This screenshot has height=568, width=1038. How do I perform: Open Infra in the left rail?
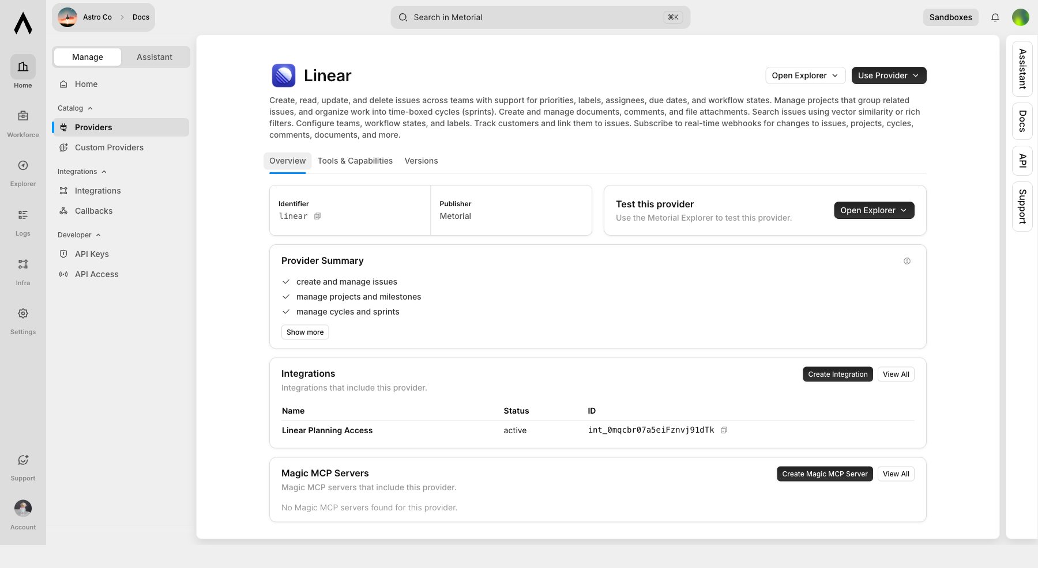[x=23, y=271]
